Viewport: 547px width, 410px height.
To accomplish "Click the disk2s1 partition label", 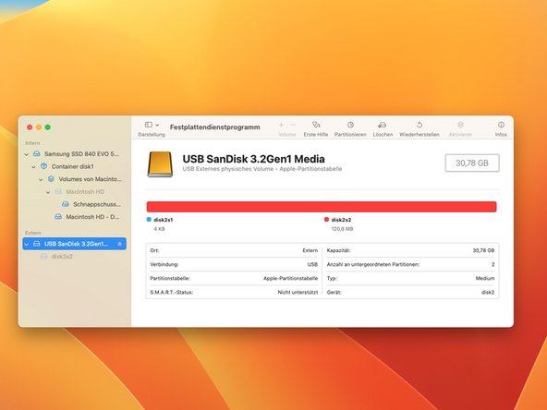I will (164, 220).
